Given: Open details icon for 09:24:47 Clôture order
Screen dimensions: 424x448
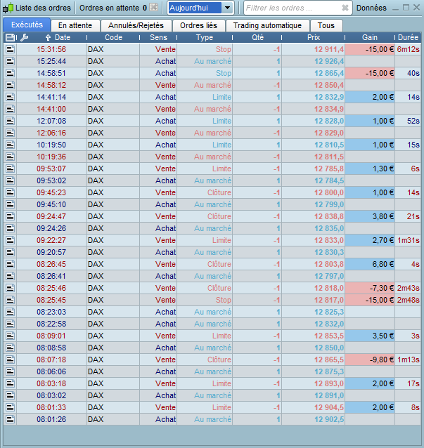Looking at the screenshot, I should (11, 216).
